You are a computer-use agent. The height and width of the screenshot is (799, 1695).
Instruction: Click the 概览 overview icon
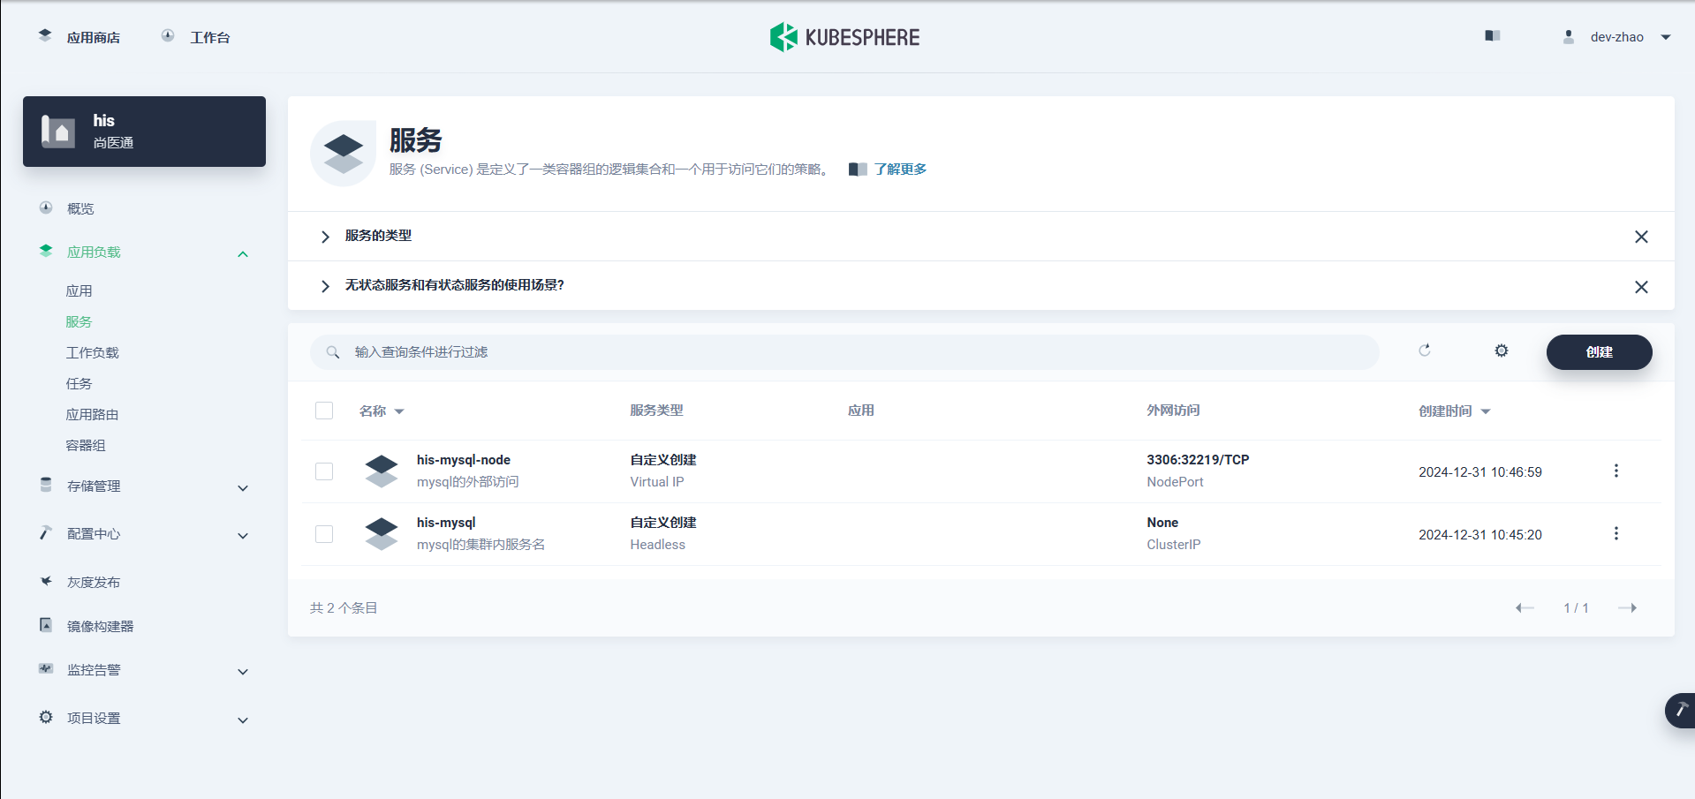[x=46, y=207]
